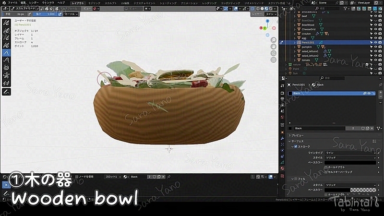Select the Annotate tool below the sculpt brushes

click(6, 92)
